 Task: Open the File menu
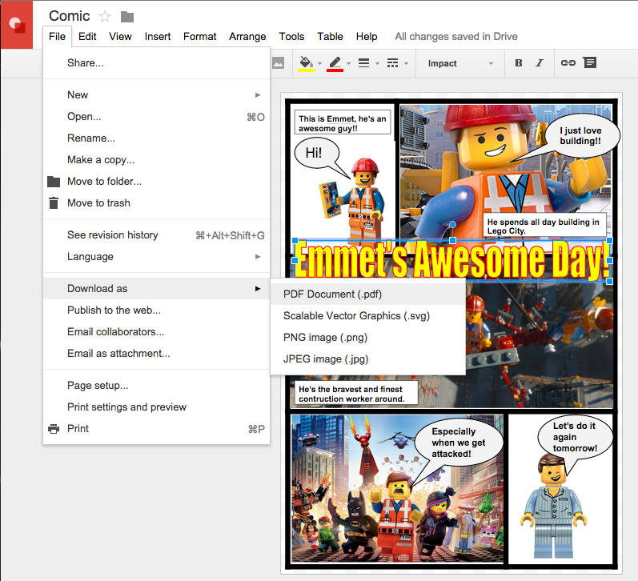pos(57,37)
